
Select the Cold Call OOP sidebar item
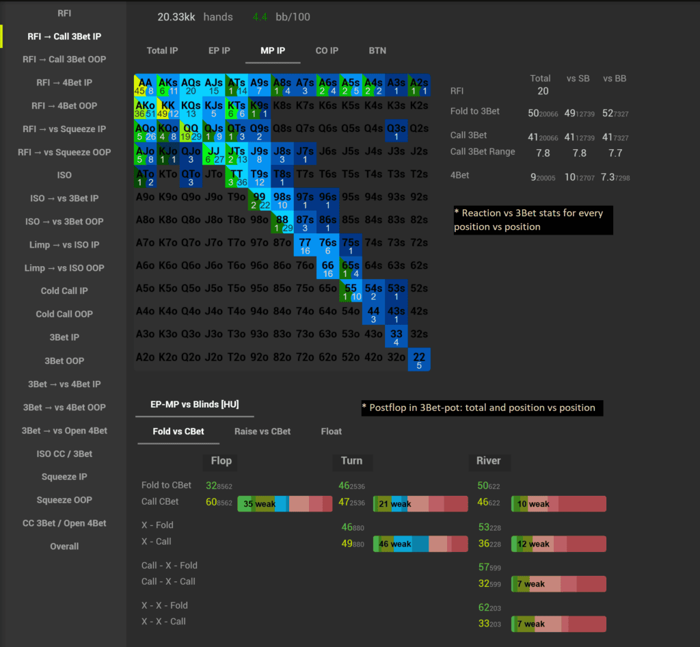click(x=64, y=314)
